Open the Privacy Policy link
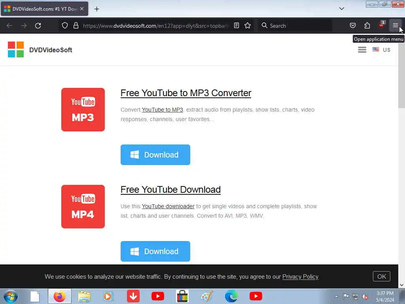 point(300,277)
